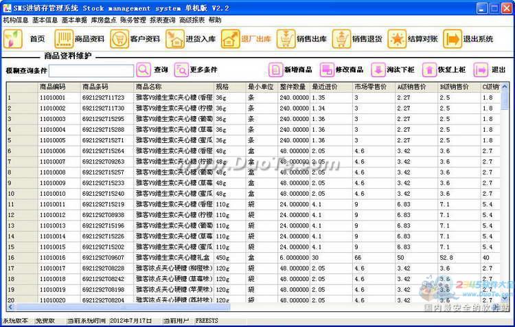The width and height of the screenshot is (515, 327).
Task: Select barcode cell 6921292709263
Action: tap(107, 161)
